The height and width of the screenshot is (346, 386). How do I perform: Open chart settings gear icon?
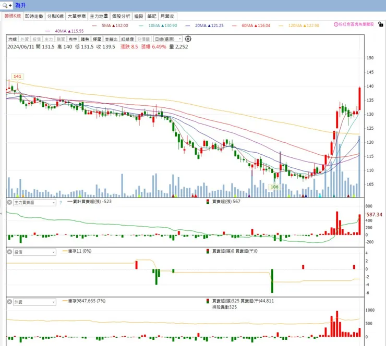(x=188, y=39)
